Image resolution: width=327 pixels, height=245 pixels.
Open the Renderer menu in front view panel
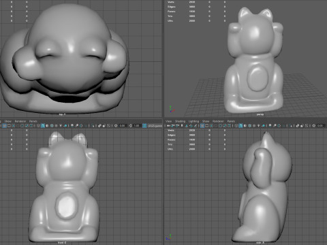(x=20, y=121)
